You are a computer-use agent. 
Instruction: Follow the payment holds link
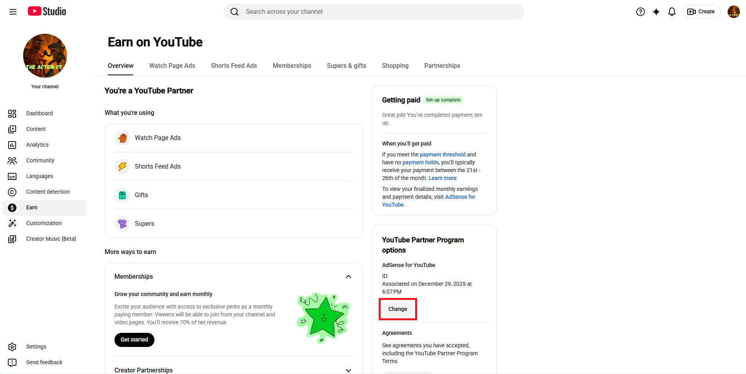(x=421, y=162)
